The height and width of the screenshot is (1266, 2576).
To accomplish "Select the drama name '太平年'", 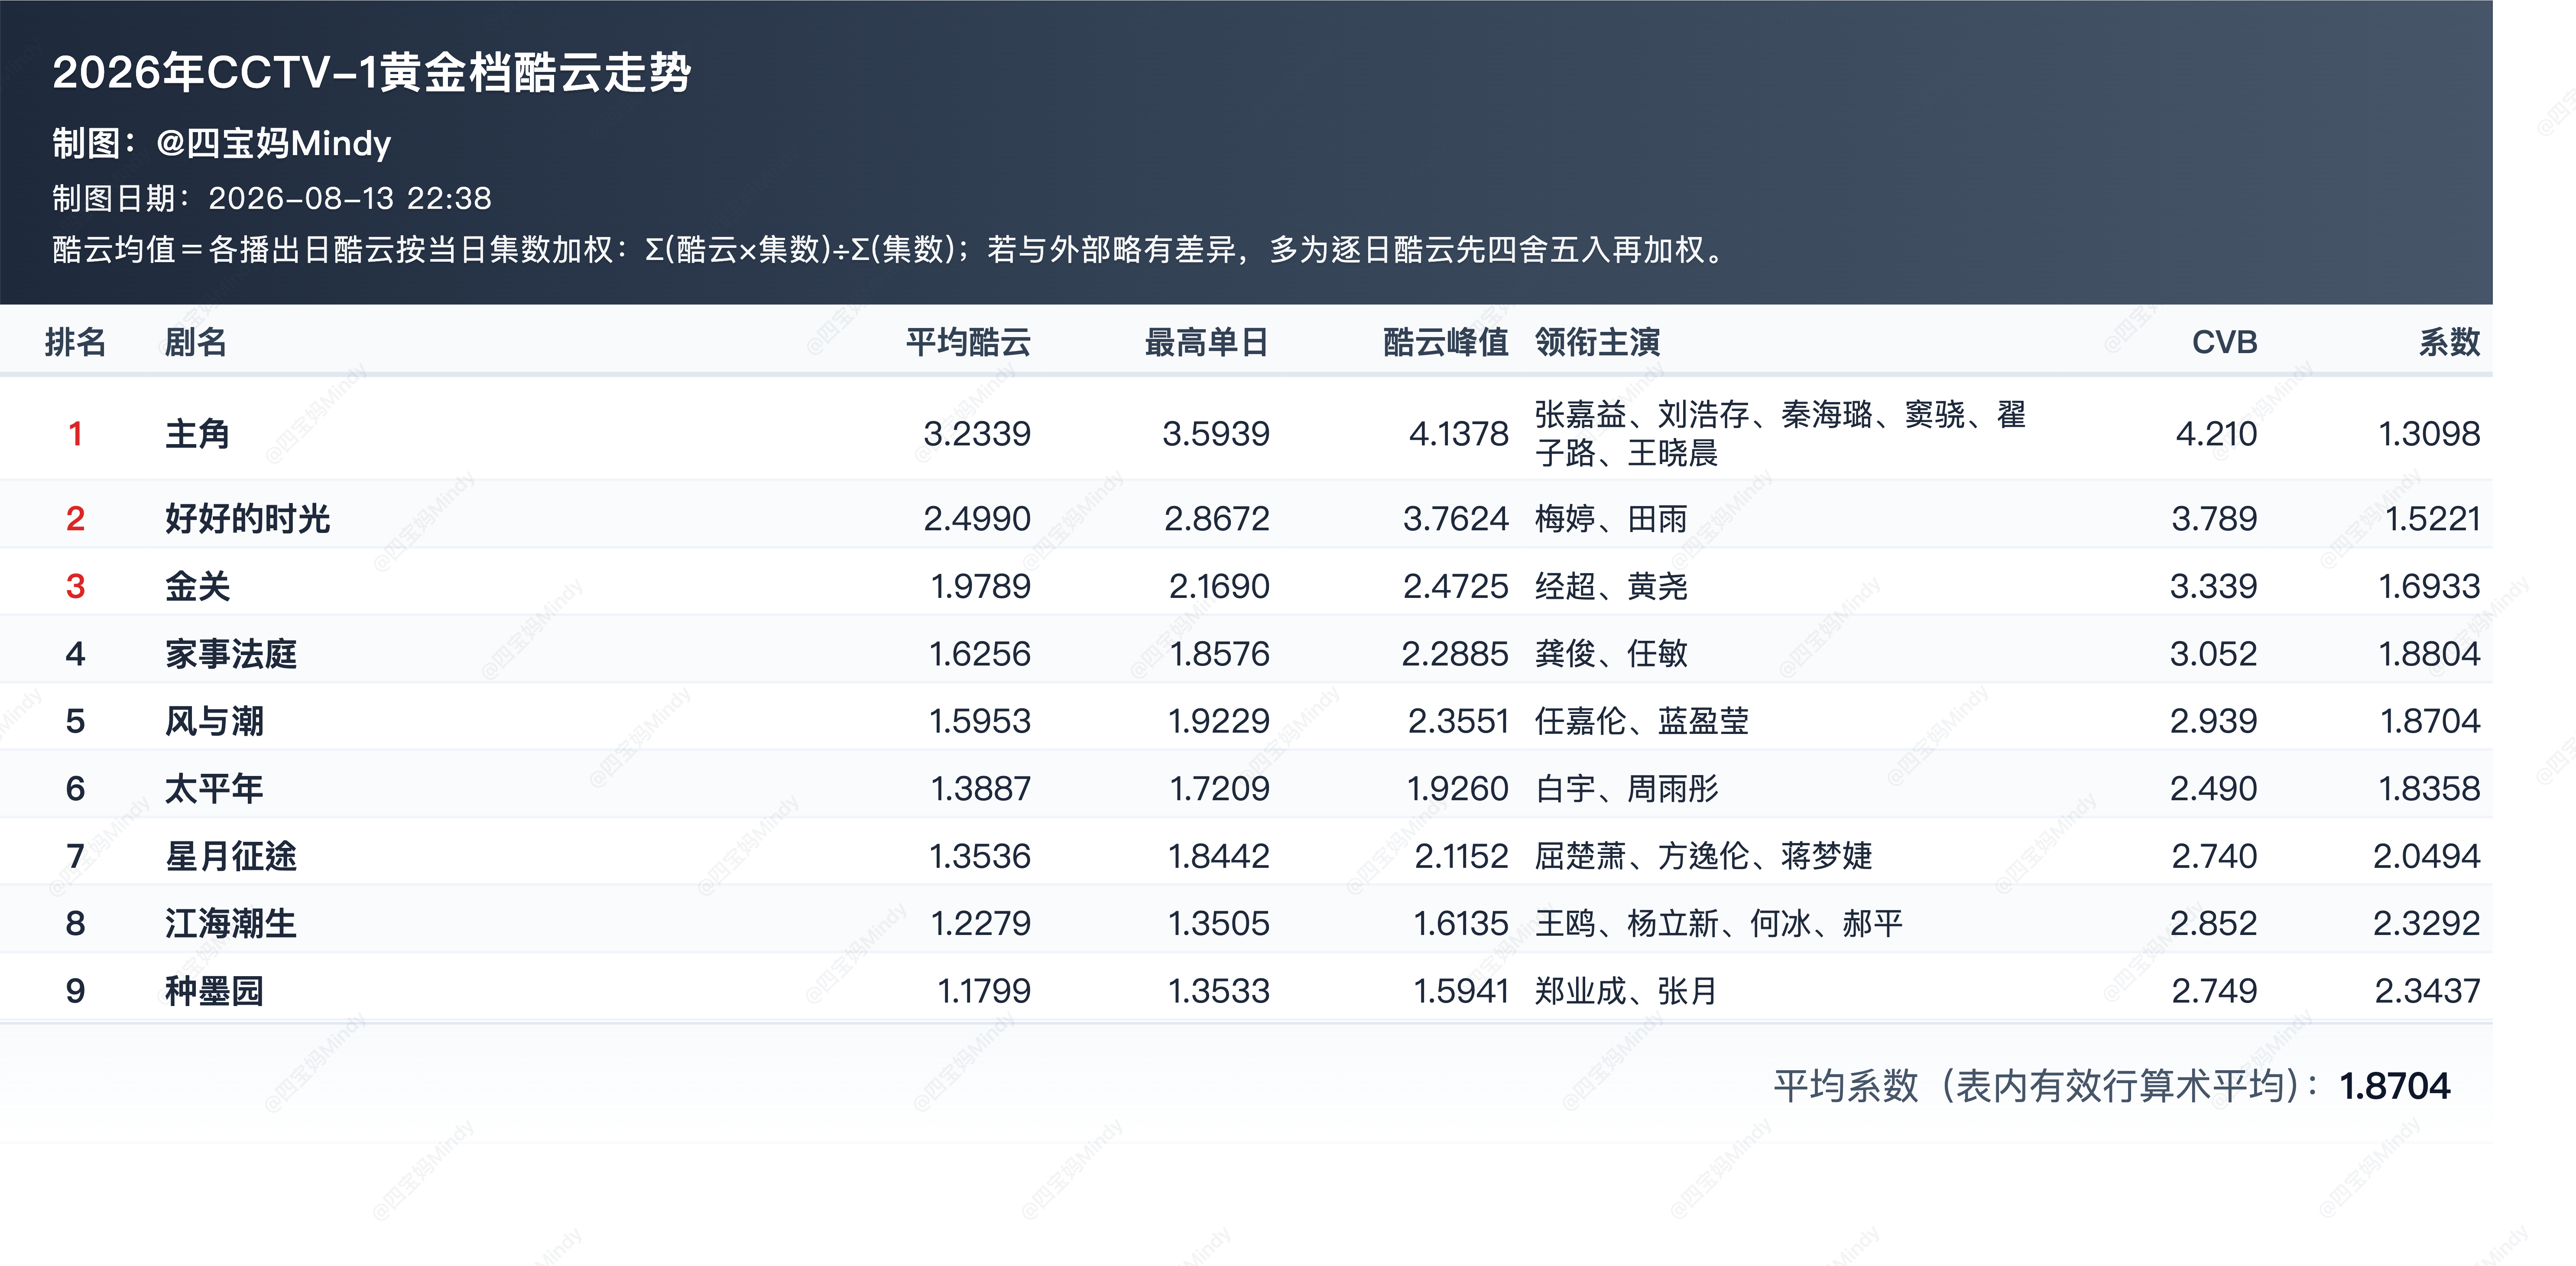I will (x=214, y=789).
